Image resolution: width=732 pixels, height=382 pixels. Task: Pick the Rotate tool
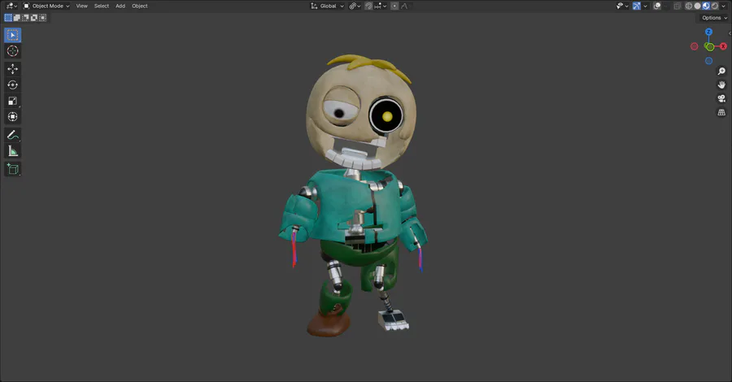pos(12,85)
